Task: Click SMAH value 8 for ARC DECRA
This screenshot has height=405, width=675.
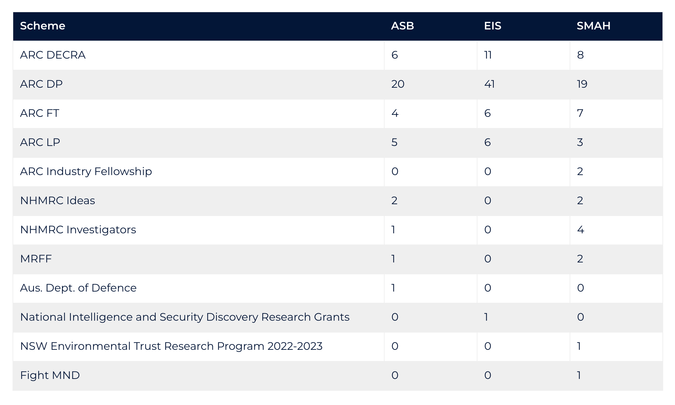Action: click(580, 55)
